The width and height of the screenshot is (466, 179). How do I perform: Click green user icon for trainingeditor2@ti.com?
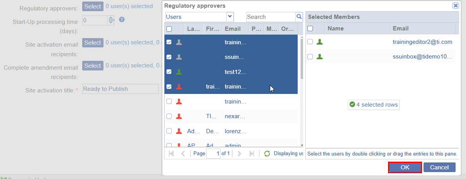pos(320,42)
